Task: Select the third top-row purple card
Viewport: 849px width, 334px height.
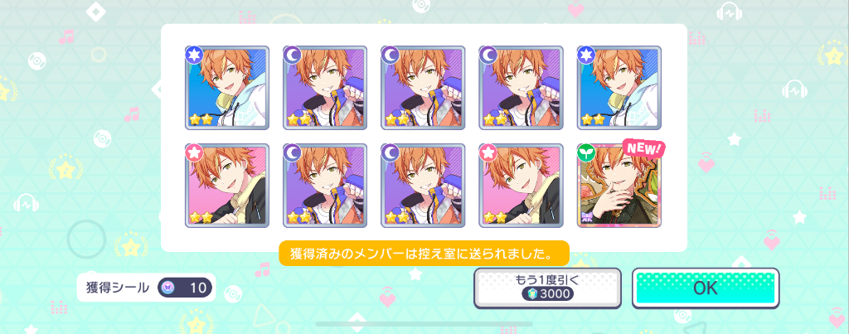Action: click(423, 88)
